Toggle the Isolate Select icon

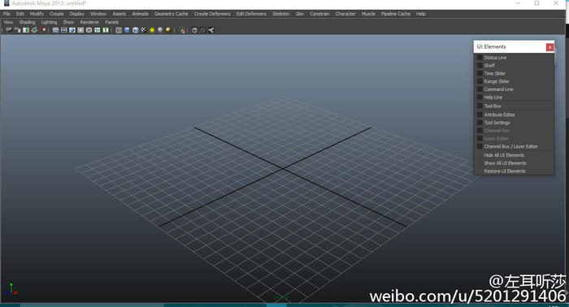[182, 30]
